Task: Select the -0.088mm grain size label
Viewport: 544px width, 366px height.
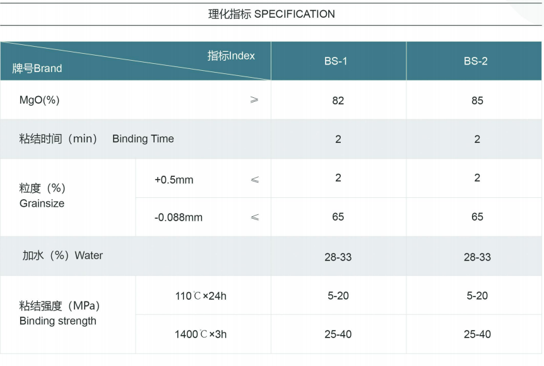Action: tap(179, 217)
